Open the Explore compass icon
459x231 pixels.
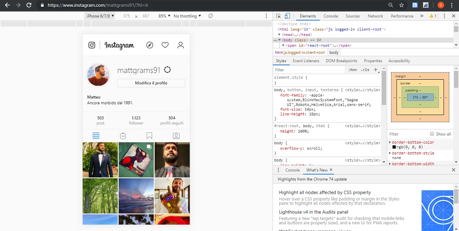150,45
